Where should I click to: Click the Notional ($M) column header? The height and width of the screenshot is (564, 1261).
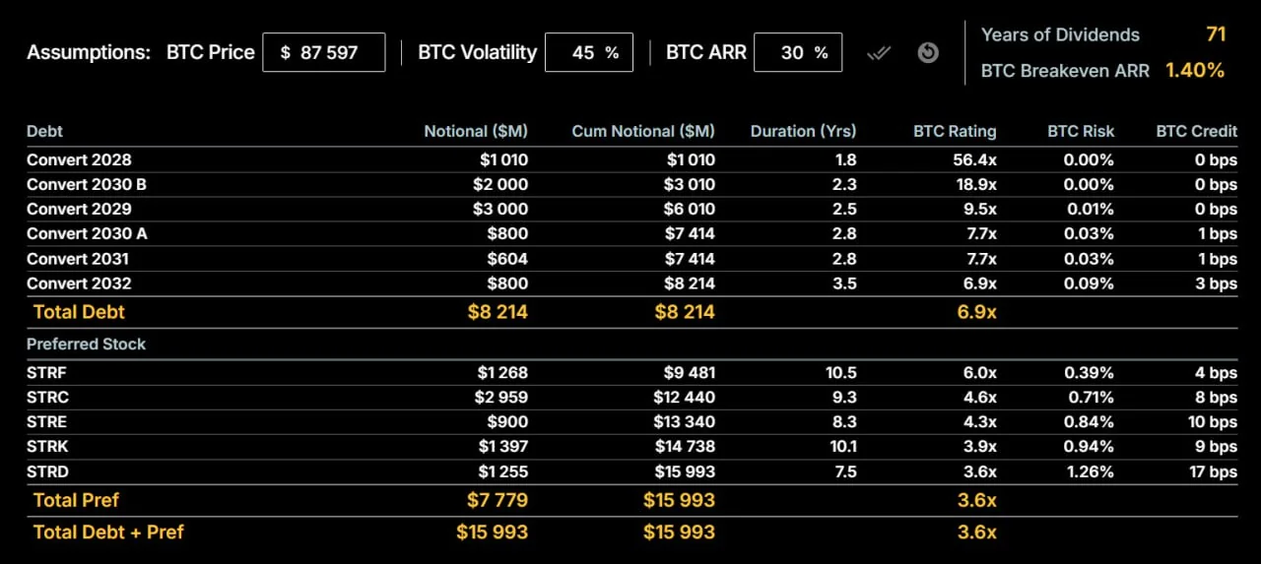[x=476, y=131]
